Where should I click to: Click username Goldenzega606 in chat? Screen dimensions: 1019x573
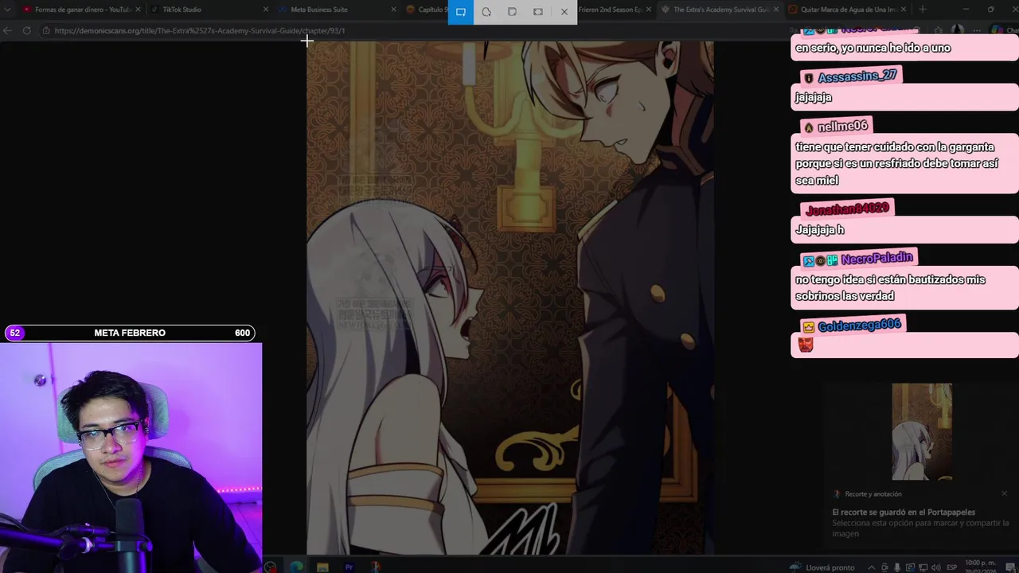[x=859, y=325]
